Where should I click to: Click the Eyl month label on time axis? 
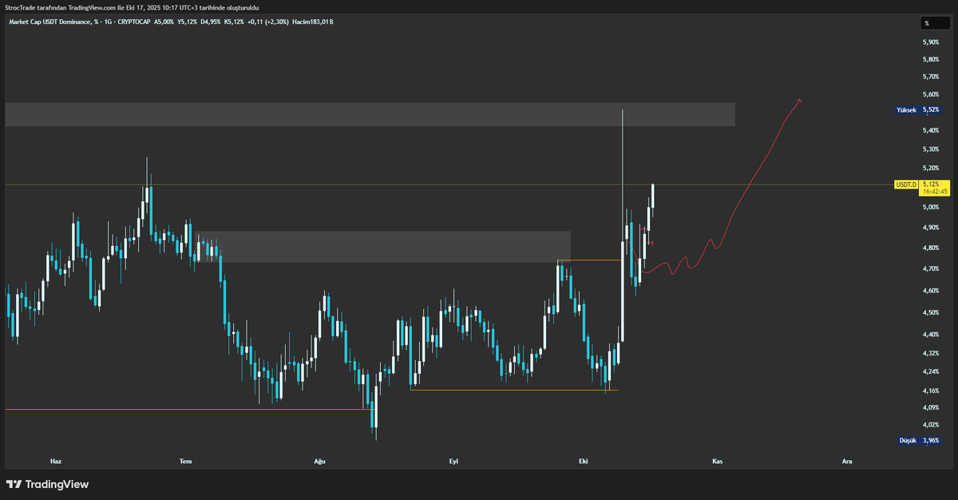[453, 462]
